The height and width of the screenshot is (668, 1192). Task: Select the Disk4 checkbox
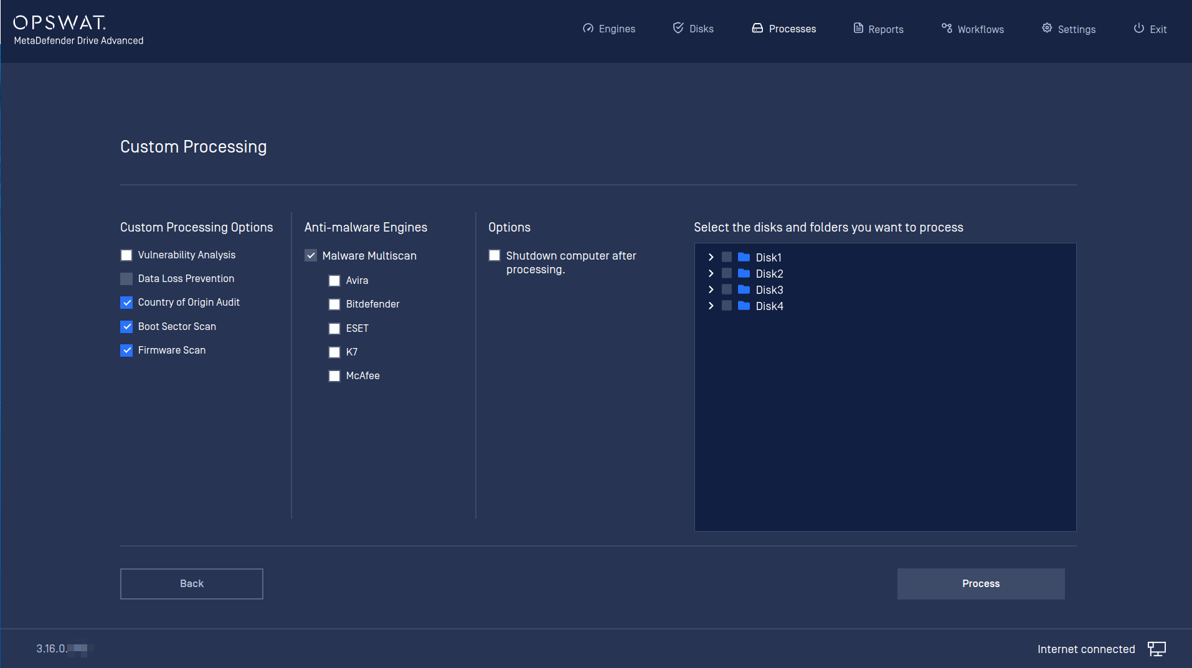727,306
